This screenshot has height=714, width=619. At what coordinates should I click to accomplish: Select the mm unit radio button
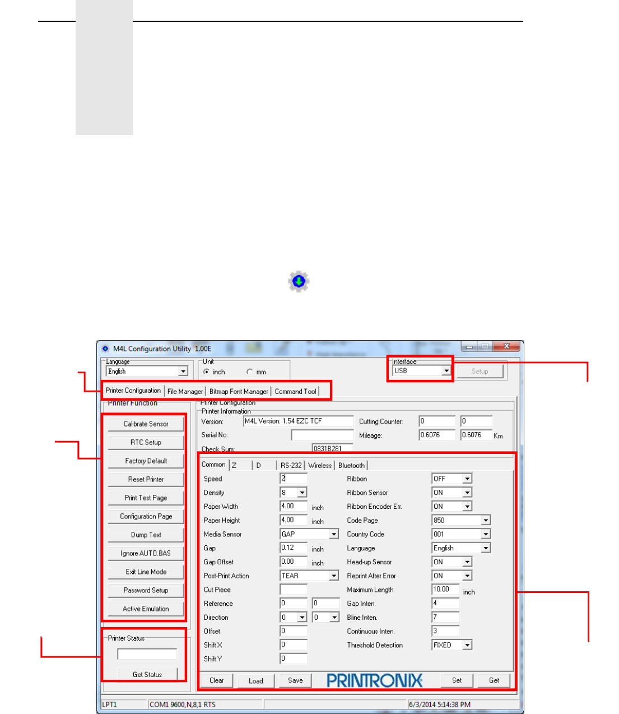coord(249,372)
